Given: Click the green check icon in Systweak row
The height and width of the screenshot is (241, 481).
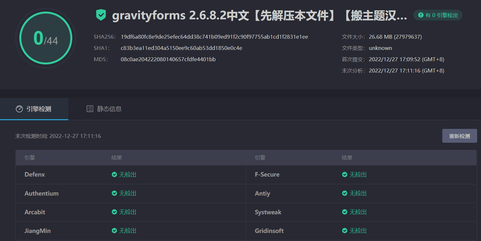Looking at the screenshot, I should (345, 212).
